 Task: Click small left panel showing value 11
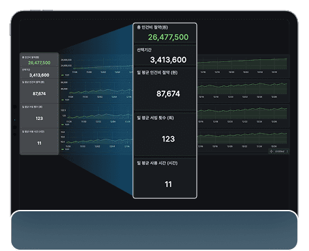click(x=39, y=141)
